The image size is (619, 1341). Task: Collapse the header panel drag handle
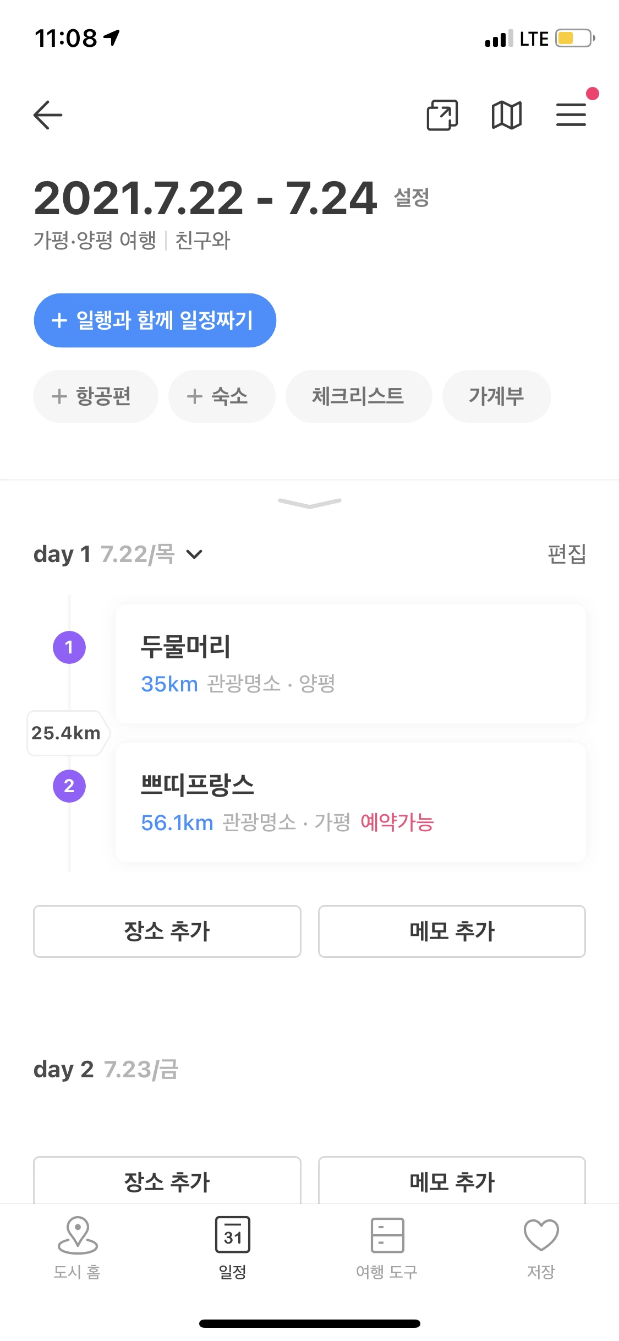(x=310, y=503)
